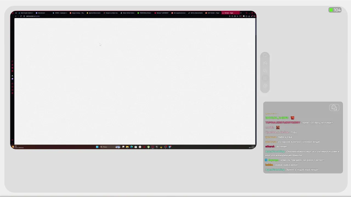Click the browser back arrow
Screen dimensions: 351x197
click(x=16, y=16)
